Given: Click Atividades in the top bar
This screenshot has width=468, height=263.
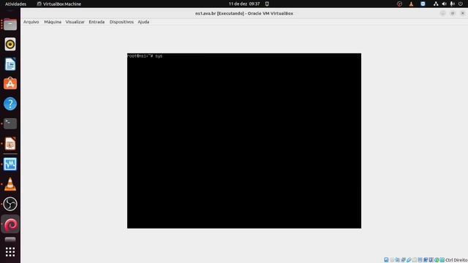Looking at the screenshot, I should [15, 4].
